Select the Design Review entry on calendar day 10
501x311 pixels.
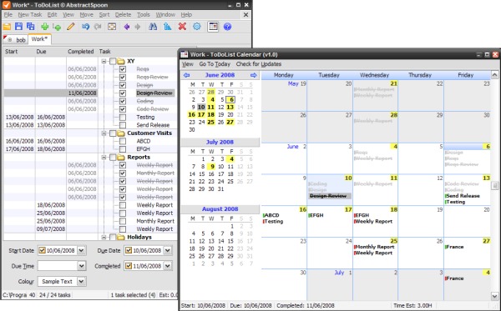tap(330, 196)
